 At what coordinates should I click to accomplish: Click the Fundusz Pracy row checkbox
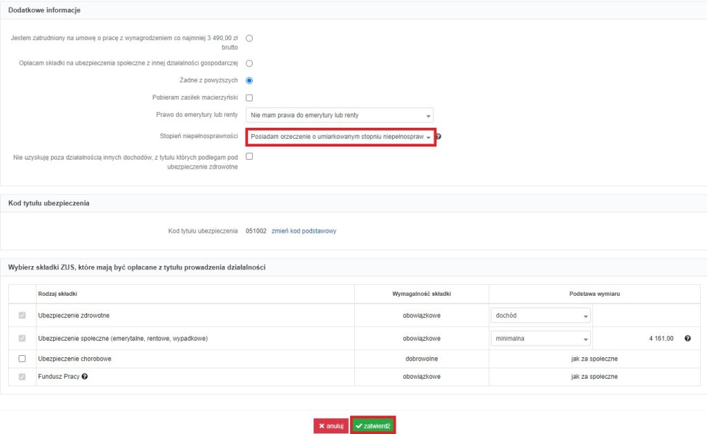click(x=22, y=377)
